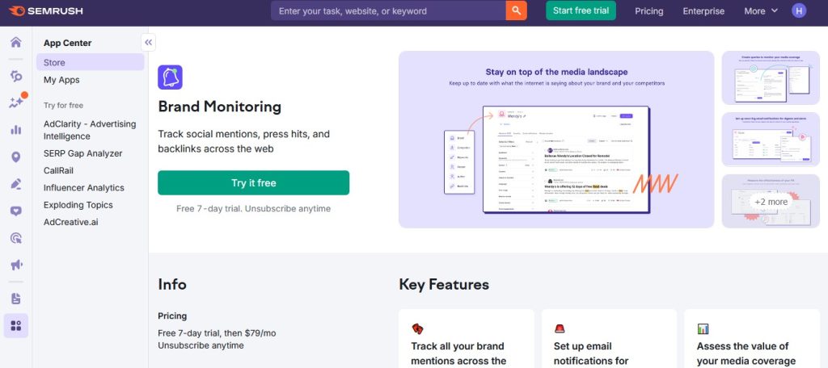828x368 pixels.
Task: Open the SEO toolkit sidebar icon
Action: tap(16, 77)
